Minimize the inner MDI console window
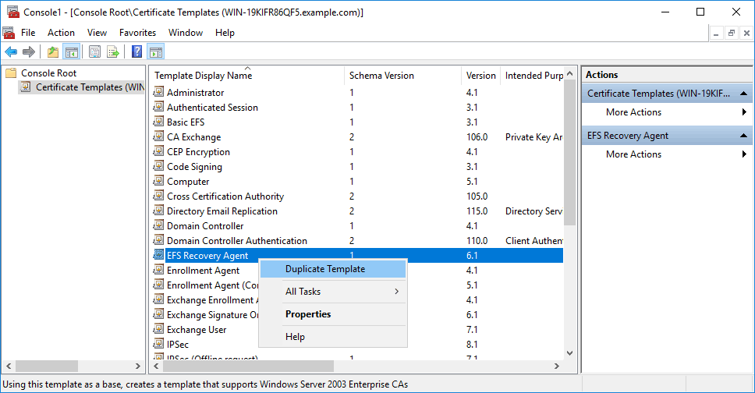 coord(716,34)
